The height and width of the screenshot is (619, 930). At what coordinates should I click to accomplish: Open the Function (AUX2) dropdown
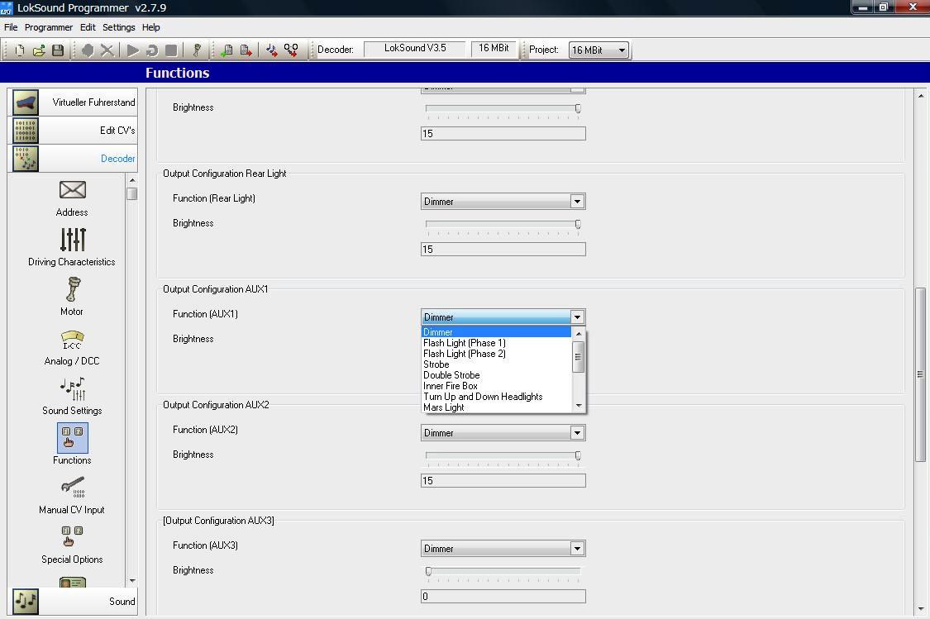click(x=503, y=433)
